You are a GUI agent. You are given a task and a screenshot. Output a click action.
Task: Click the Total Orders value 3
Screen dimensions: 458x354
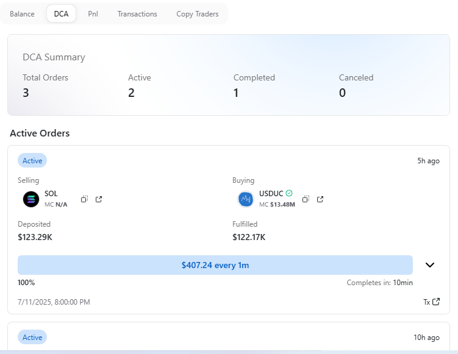coord(26,93)
